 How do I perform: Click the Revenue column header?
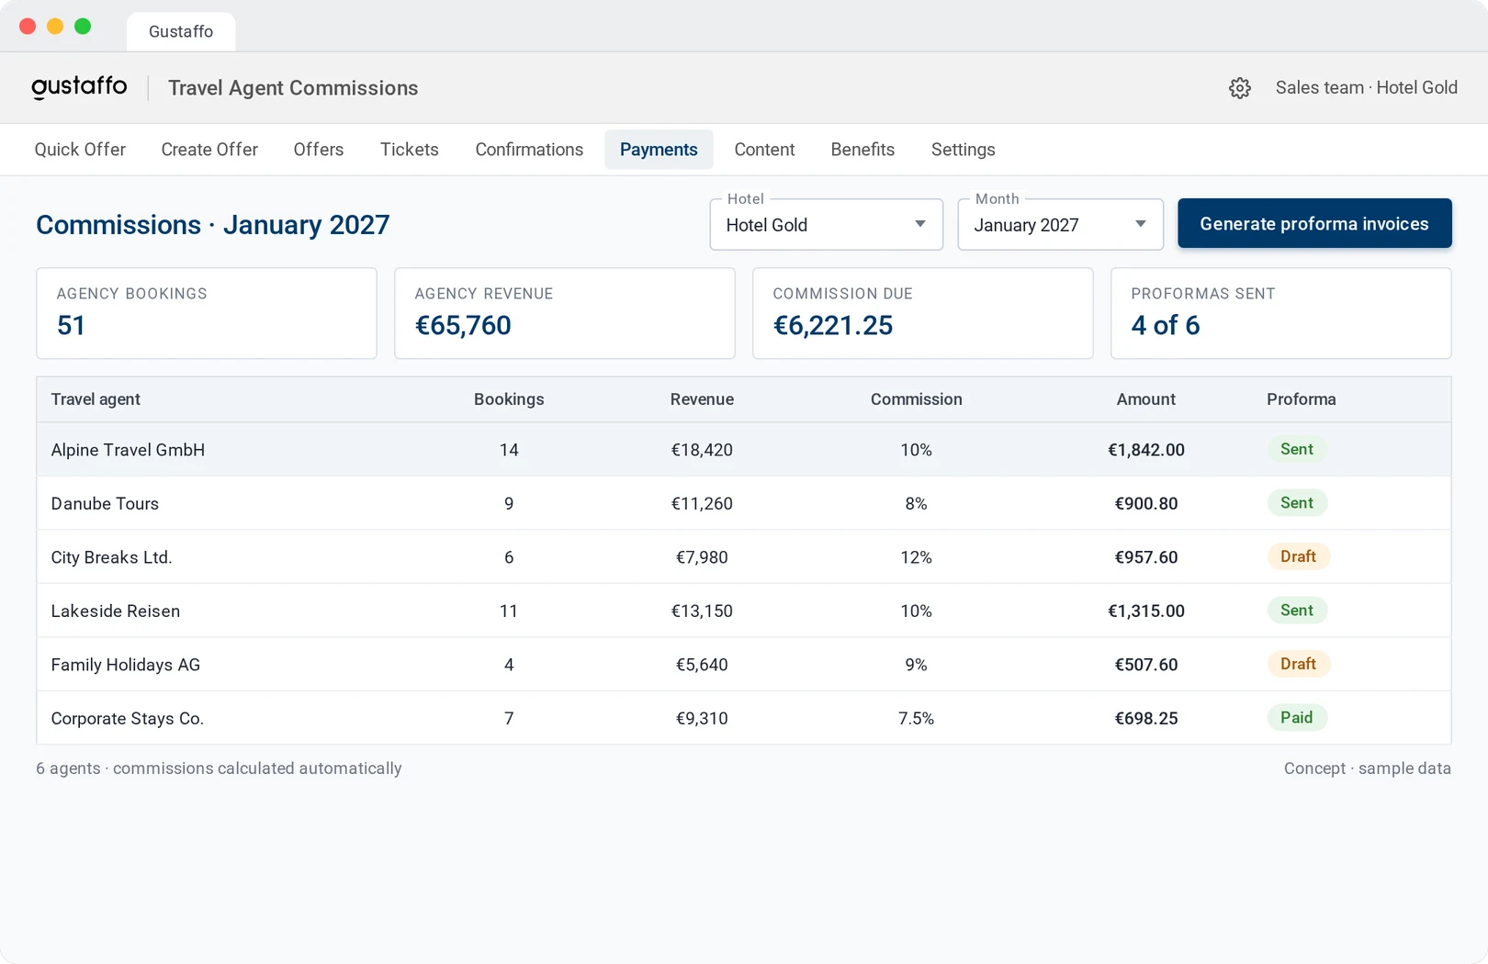pos(702,399)
